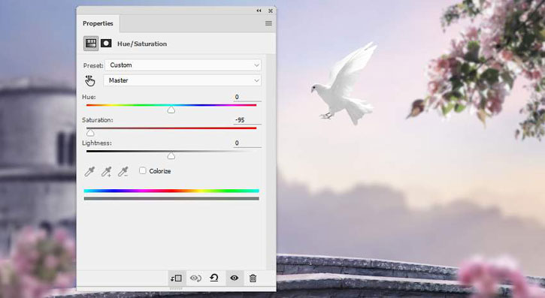545x298 pixels.
Task: Click the panel resize grip at bottom
Action: click(176, 289)
